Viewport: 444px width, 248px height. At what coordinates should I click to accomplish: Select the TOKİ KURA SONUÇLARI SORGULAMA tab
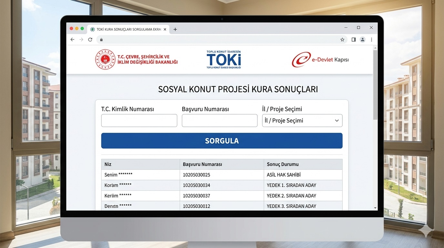128,29
